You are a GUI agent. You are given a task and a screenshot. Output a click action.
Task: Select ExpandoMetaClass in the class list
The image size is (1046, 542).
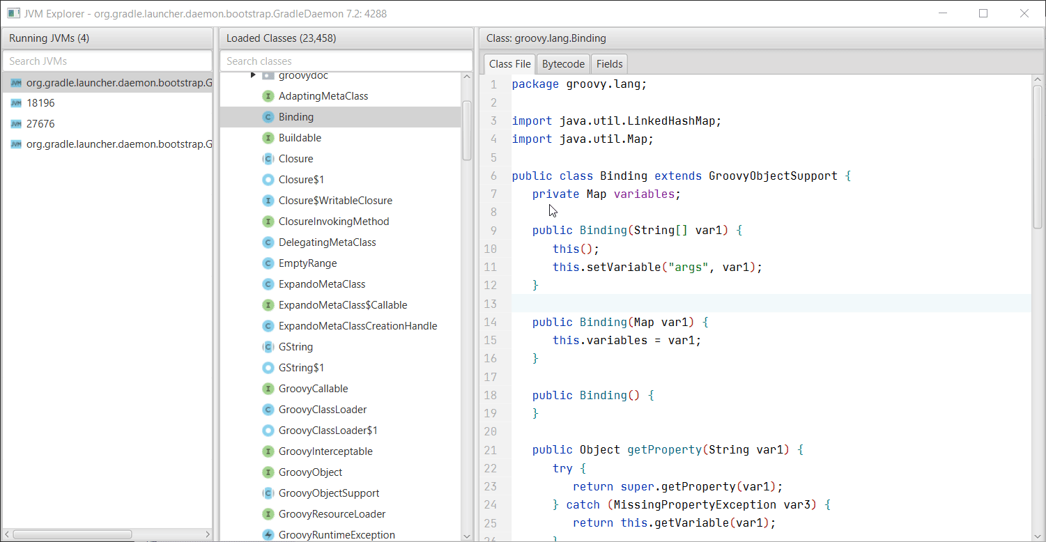click(x=340, y=284)
